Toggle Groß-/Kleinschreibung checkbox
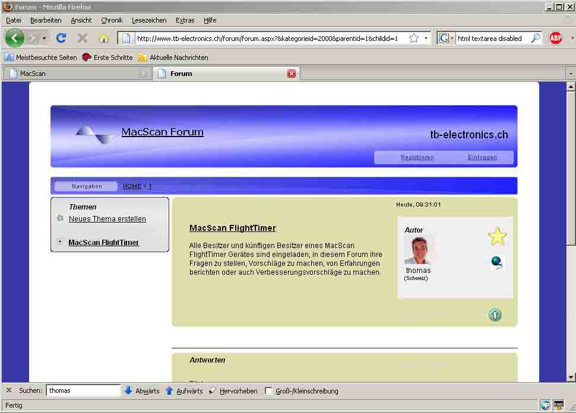This screenshot has width=576, height=413. (x=268, y=390)
